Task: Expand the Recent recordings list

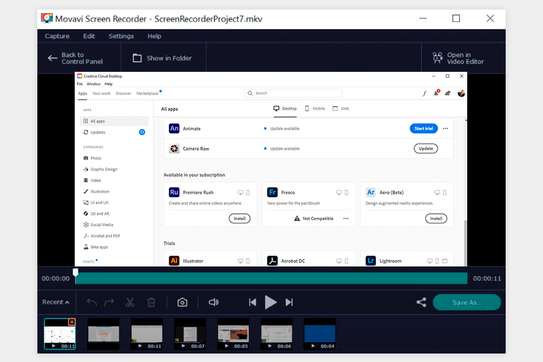Action: click(x=55, y=302)
